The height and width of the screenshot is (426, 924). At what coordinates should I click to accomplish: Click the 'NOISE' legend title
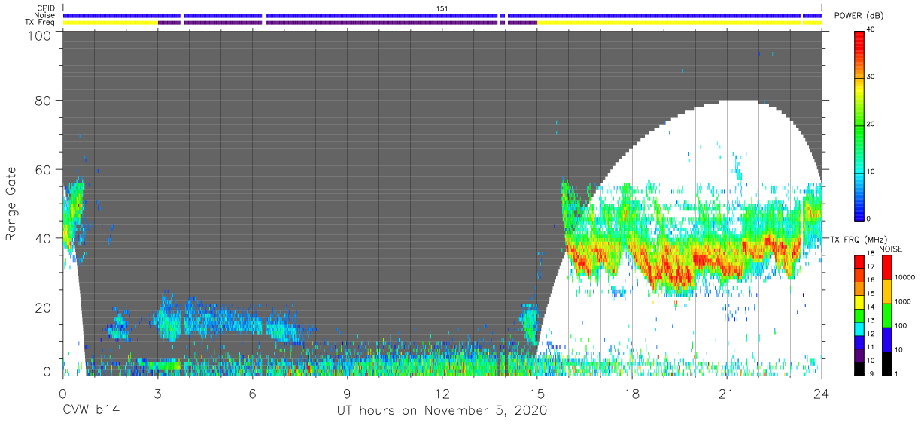tap(891, 249)
